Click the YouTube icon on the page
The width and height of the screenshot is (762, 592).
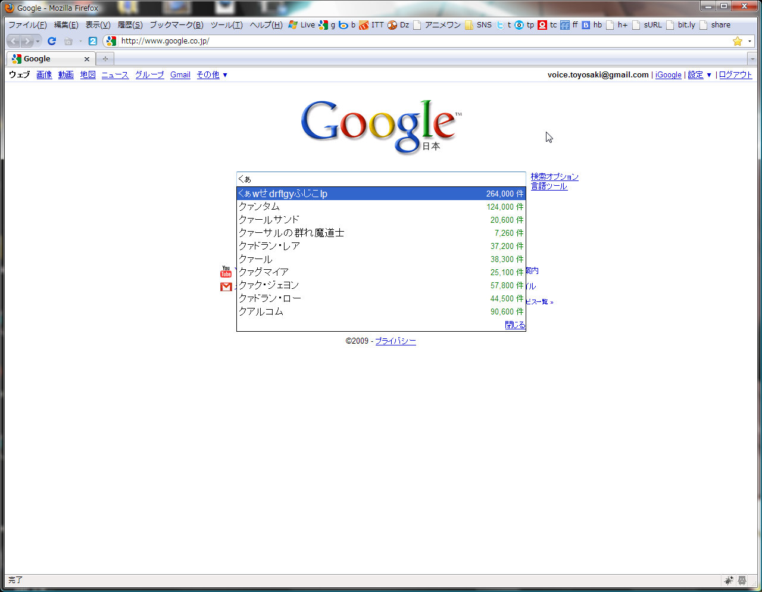tap(226, 272)
